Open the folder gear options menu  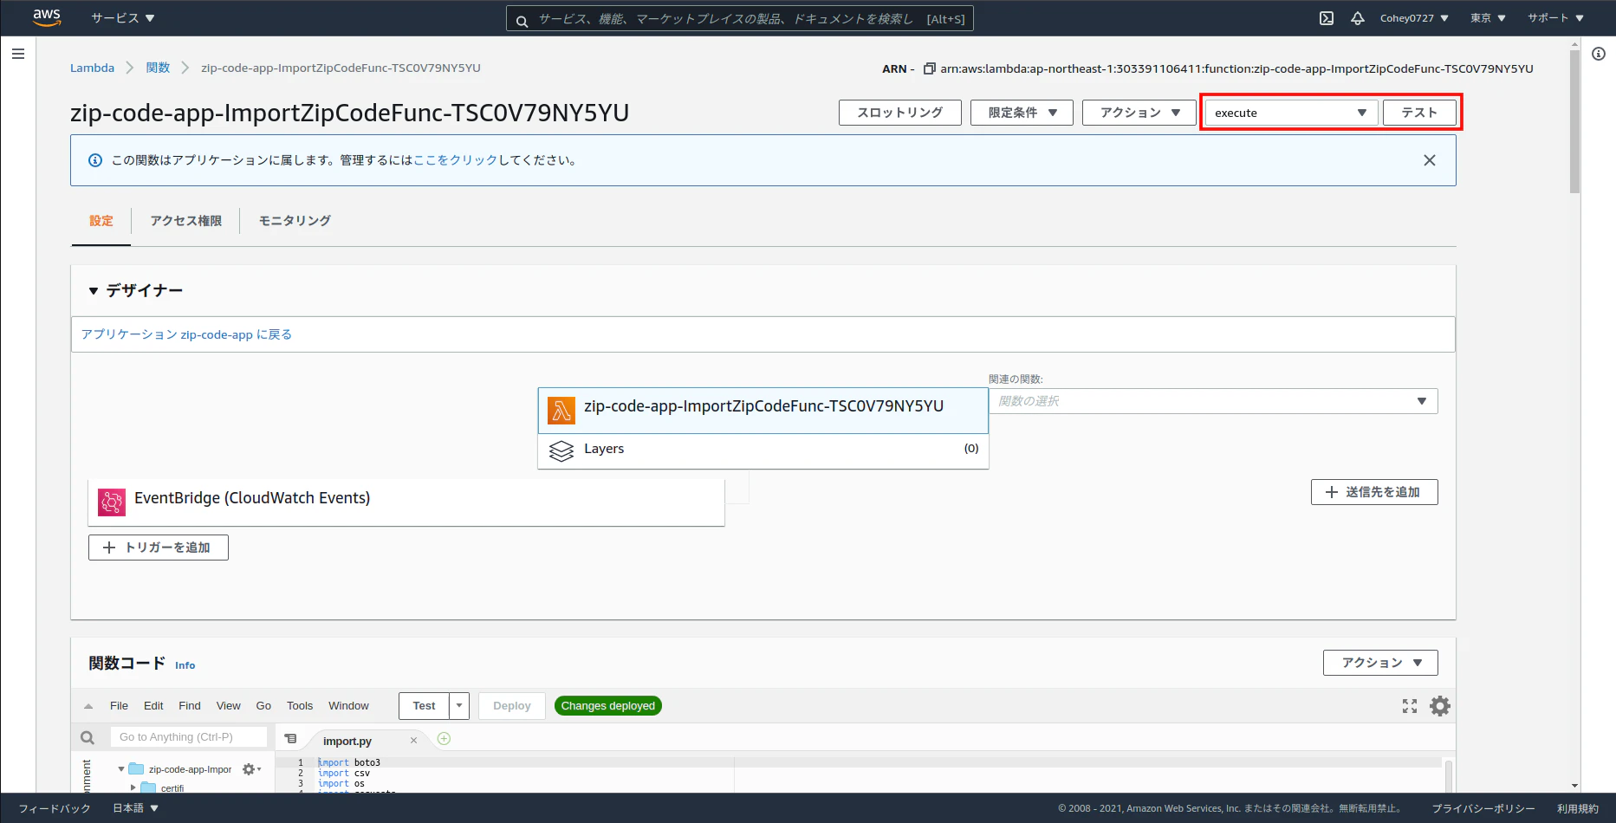point(251,769)
